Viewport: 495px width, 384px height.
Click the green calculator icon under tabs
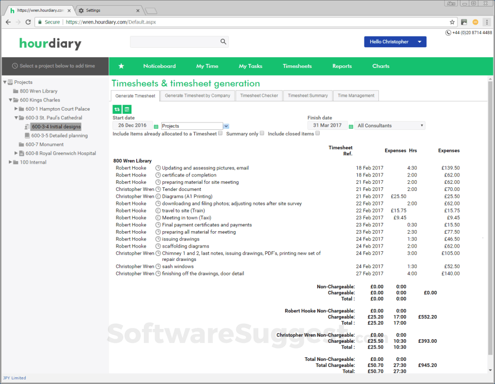coord(127,110)
